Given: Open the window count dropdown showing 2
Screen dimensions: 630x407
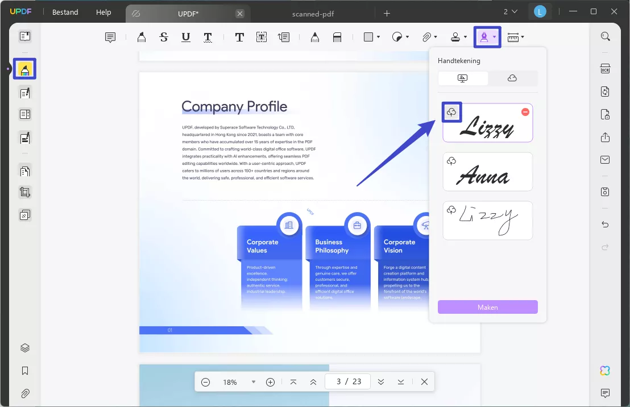Looking at the screenshot, I should point(510,12).
